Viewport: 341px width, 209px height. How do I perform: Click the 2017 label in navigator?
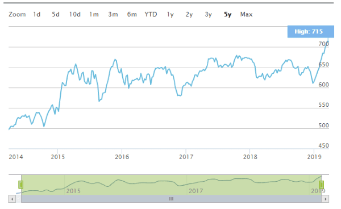(x=196, y=191)
